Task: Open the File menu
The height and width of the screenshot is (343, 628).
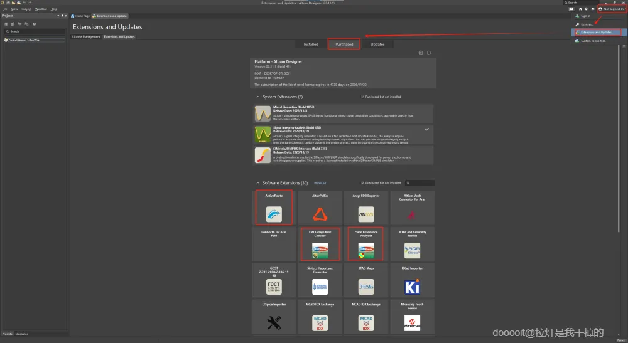Action: click(5, 9)
